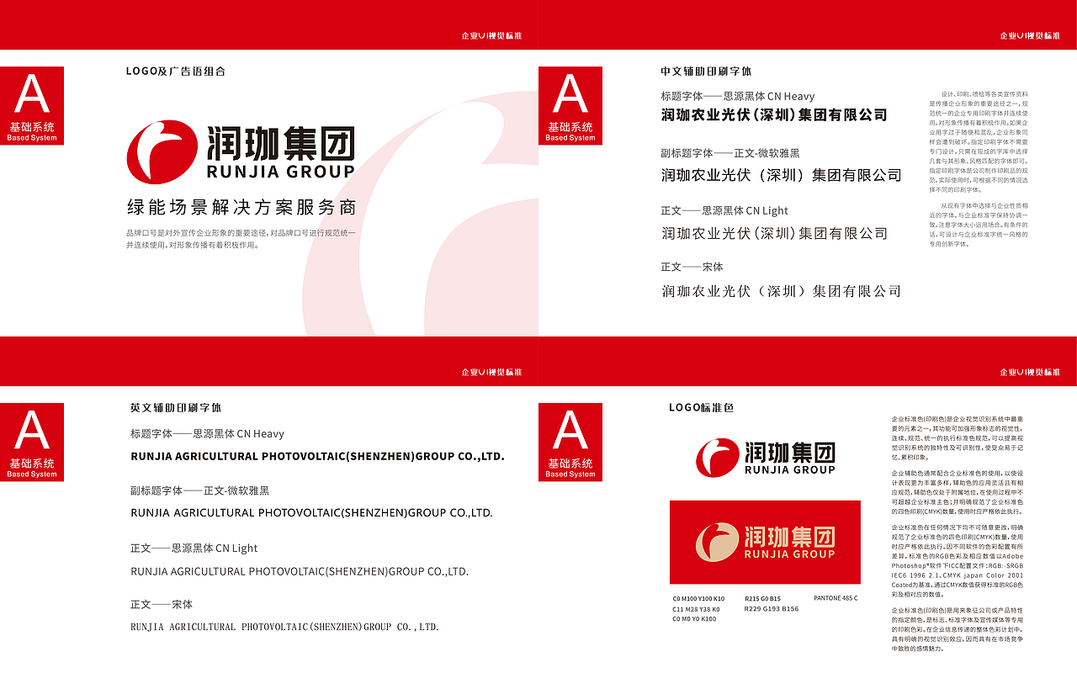
Task: Click the paragraph mentioning Adobe Photoshop ICC
Action: (958, 560)
